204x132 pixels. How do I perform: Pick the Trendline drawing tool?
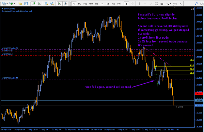(x=151, y=4)
